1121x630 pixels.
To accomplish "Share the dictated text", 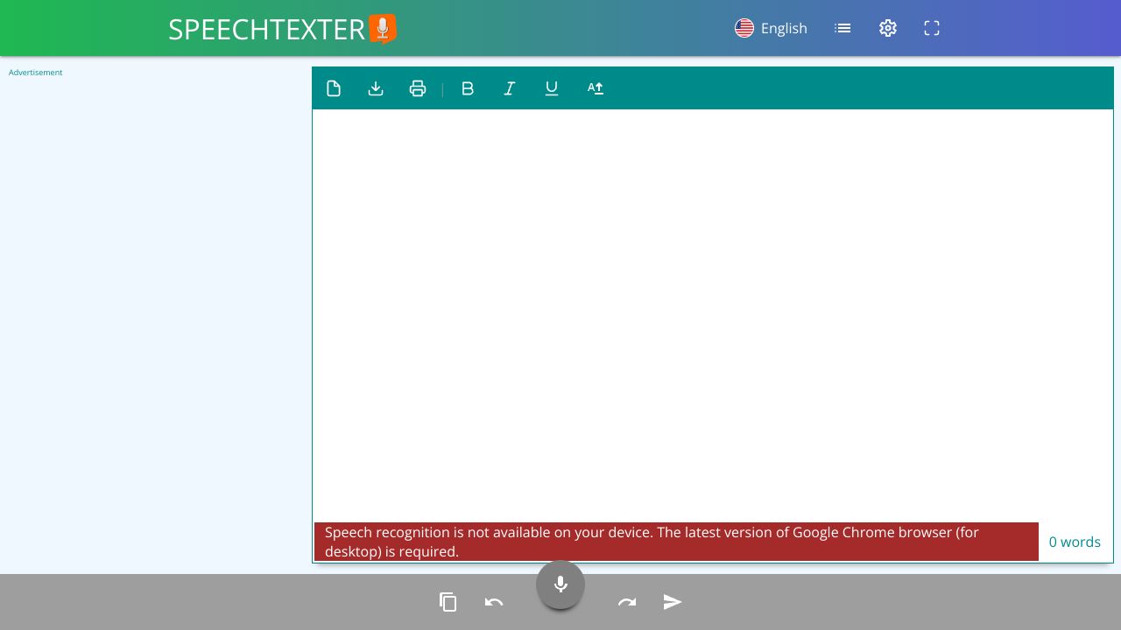I will (x=673, y=602).
